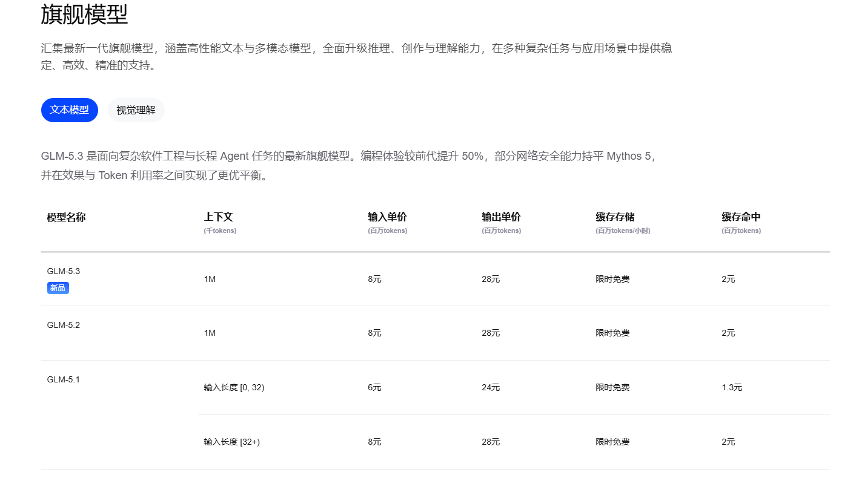Click the 8元 input price for GLM-5.3
Viewport: 856px width, 478px height.
(374, 279)
